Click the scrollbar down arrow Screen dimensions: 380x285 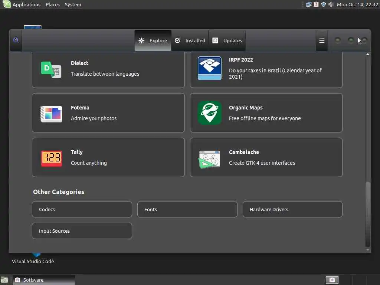coord(368,250)
